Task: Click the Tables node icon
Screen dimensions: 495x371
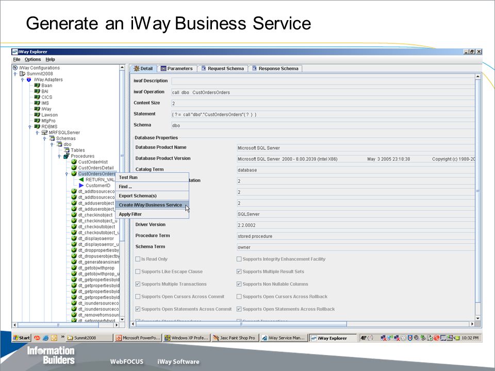Action: click(x=67, y=150)
